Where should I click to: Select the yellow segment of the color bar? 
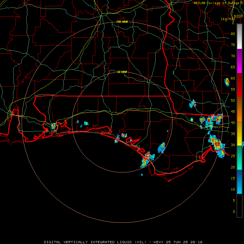239,133
